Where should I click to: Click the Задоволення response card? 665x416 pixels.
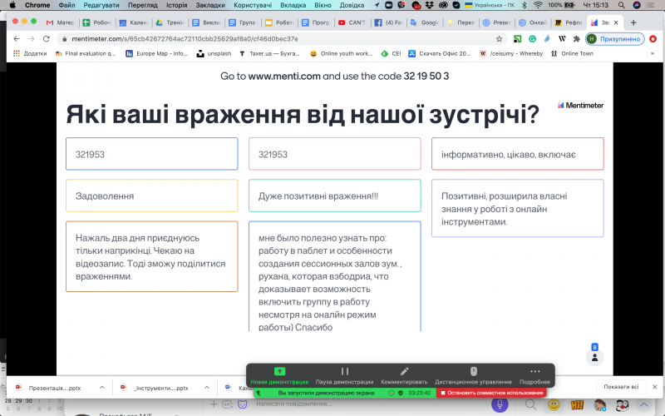click(x=152, y=196)
